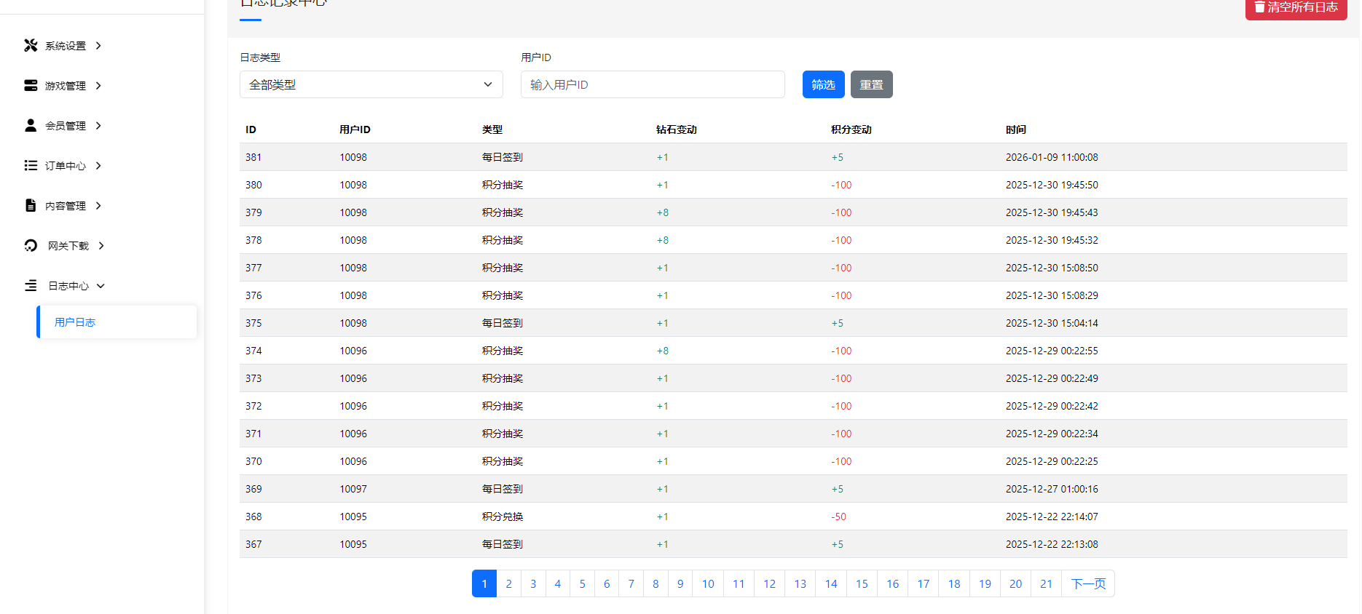Expand the Member Management chevron

pyautogui.click(x=98, y=126)
